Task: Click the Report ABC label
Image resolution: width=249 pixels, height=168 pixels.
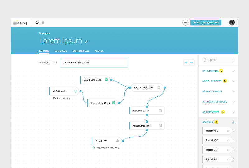Action: [x=212, y=131]
